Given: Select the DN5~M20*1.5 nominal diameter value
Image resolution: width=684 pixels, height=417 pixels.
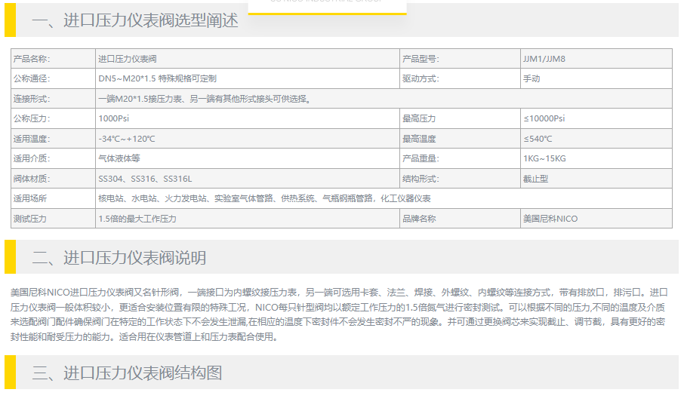Looking at the screenshot, I should click(157, 78).
